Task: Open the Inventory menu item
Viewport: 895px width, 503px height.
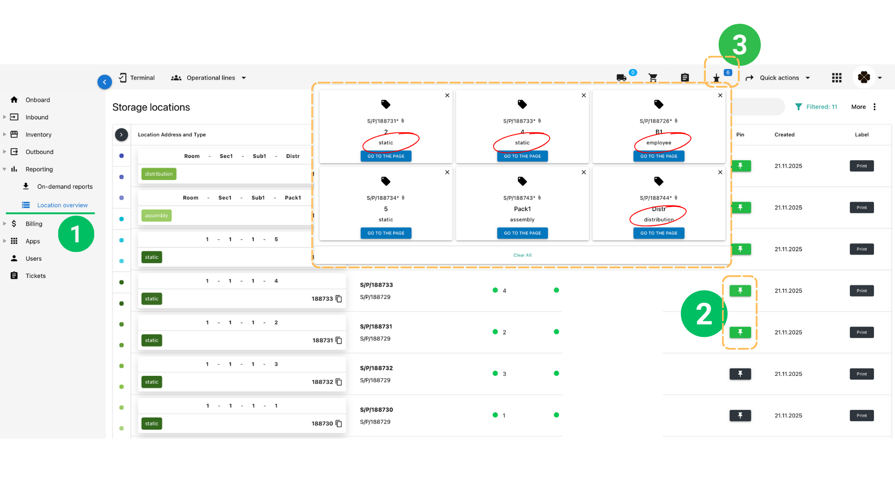Action: pos(39,134)
